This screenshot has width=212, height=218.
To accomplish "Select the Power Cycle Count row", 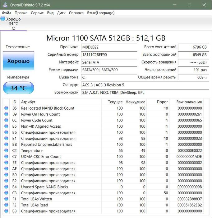I will 103,120.
